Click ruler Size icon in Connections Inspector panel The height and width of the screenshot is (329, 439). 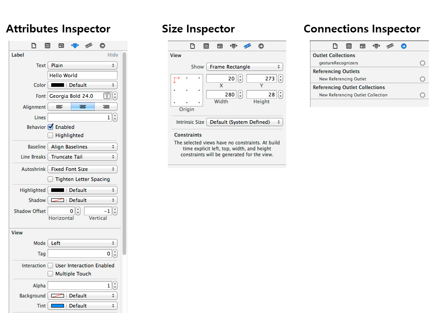click(390, 46)
